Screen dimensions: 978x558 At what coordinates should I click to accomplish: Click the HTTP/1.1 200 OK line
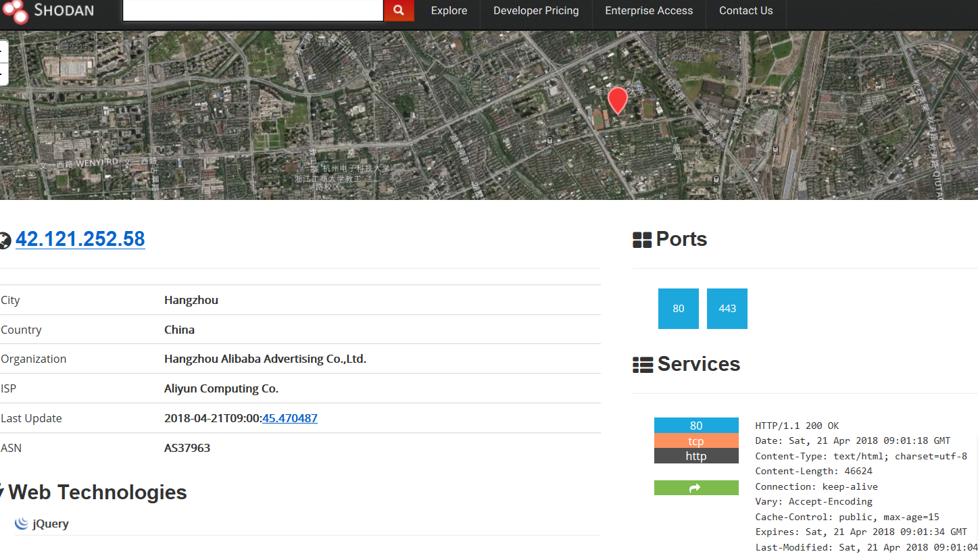click(x=797, y=426)
